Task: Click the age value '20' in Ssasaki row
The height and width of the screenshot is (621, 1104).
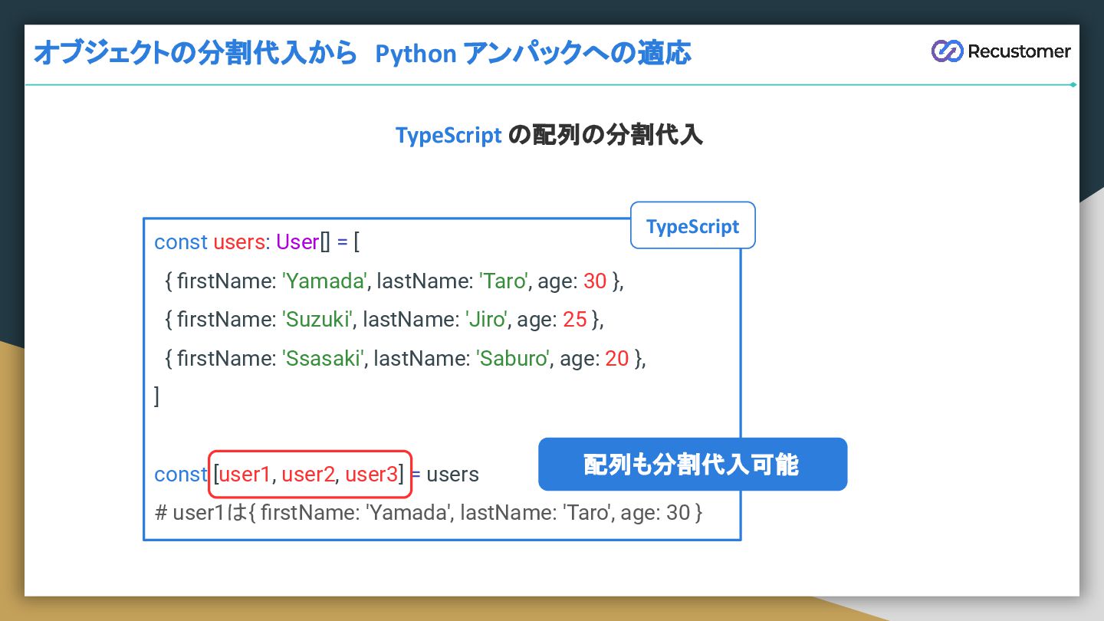Action: click(x=617, y=358)
